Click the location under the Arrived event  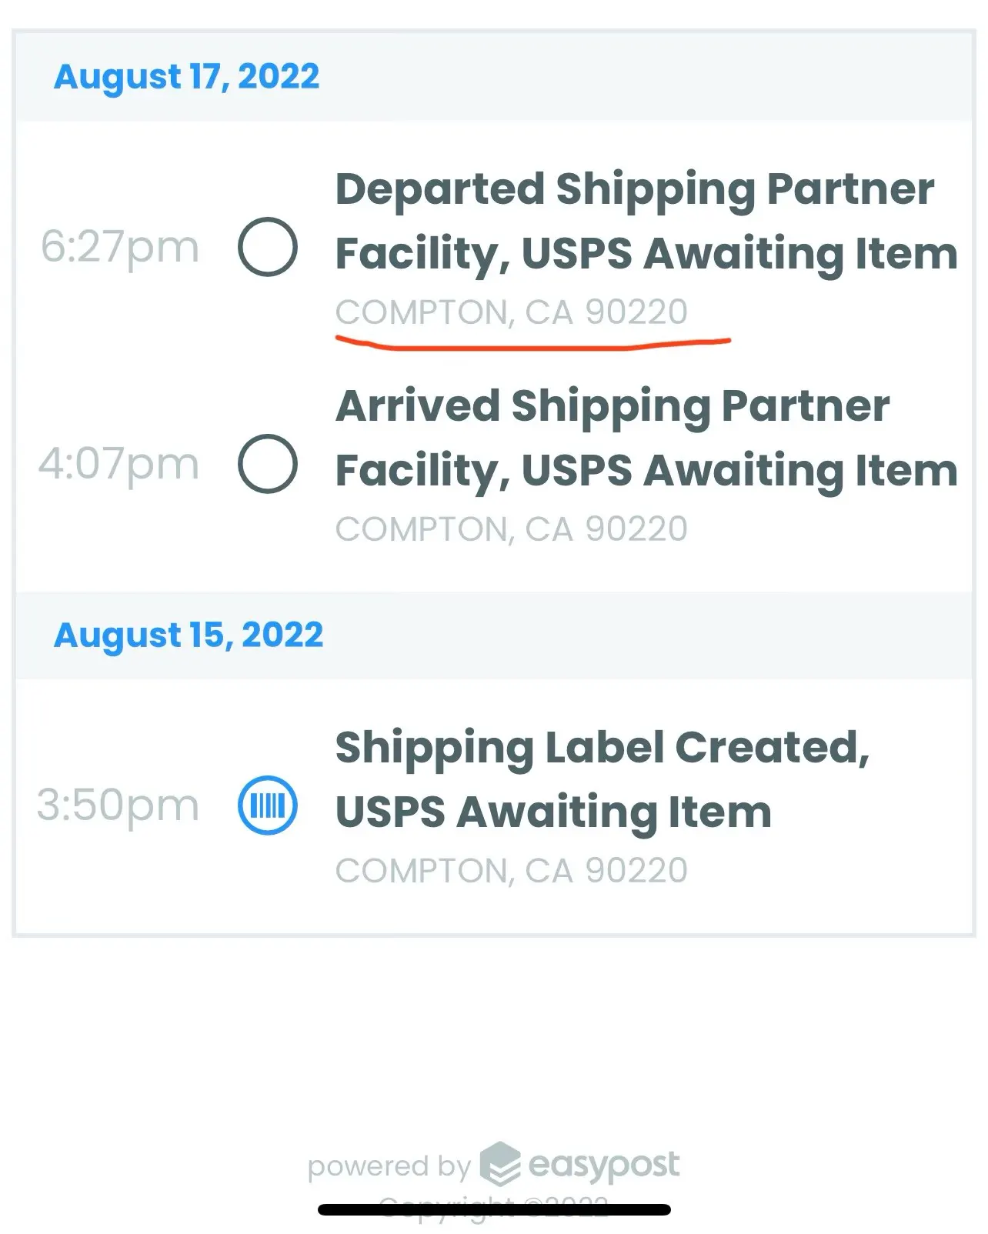(511, 529)
